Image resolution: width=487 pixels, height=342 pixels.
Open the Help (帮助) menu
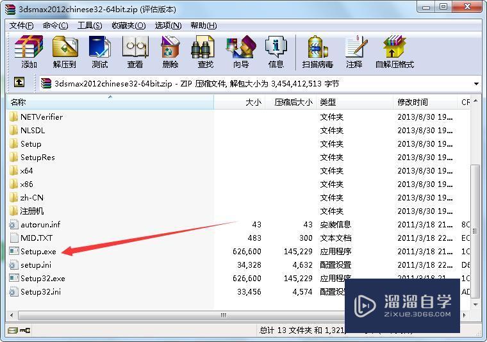click(204, 26)
